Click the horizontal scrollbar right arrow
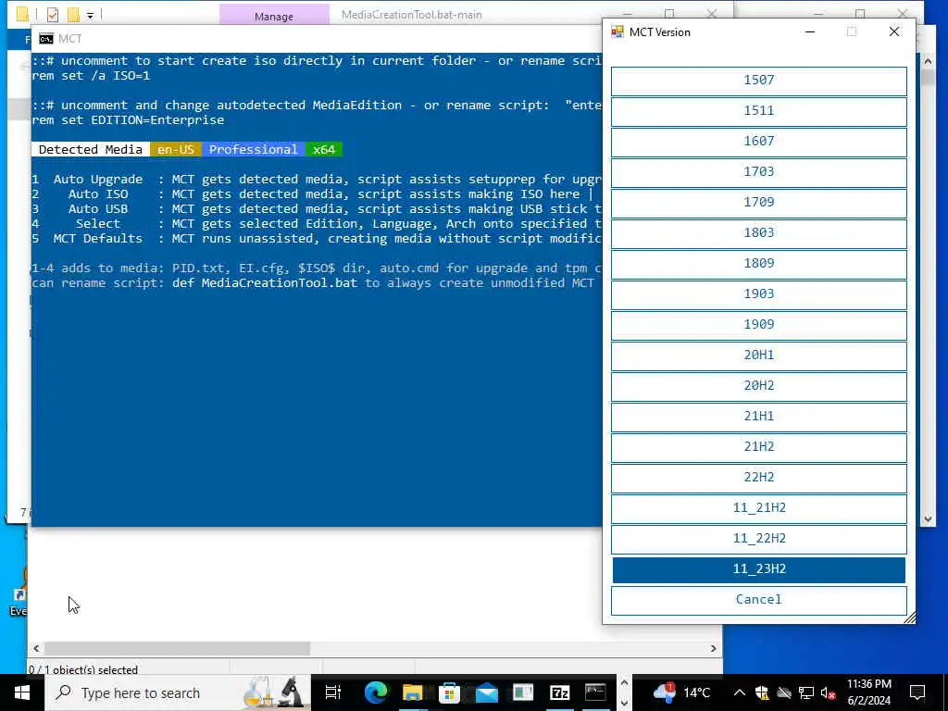Viewport: 948px width, 711px height. tap(714, 648)
